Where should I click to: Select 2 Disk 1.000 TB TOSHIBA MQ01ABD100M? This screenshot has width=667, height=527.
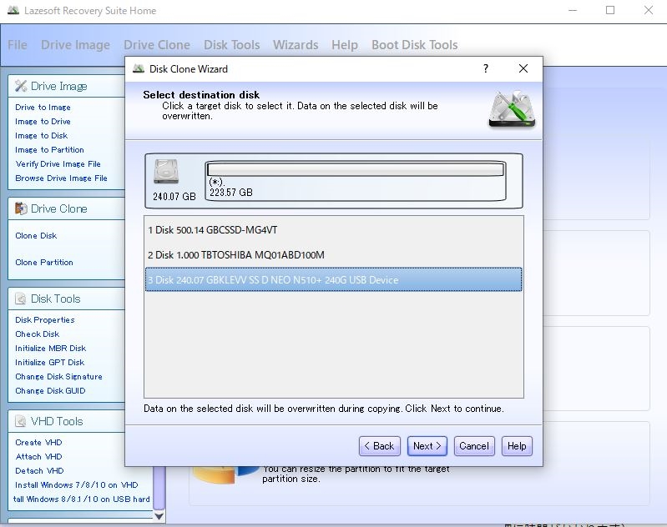(334, 255)
